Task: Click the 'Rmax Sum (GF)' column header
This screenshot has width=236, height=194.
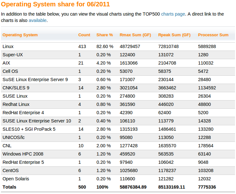Action: tap(135, 35)
